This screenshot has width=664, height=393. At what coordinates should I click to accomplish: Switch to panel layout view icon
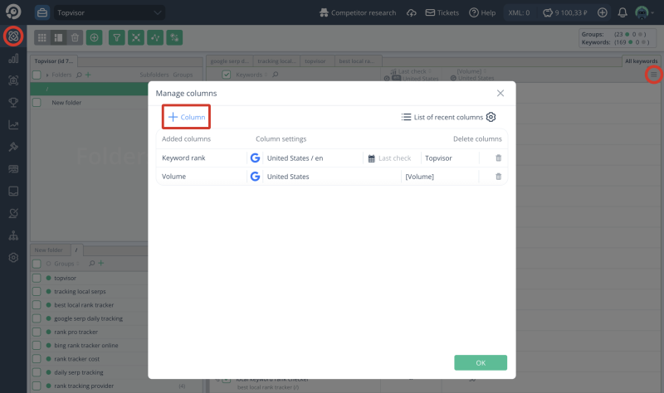point(58,37)
